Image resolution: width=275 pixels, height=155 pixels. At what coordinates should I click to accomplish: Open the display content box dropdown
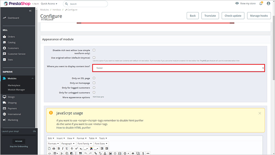tap(178, 68)
